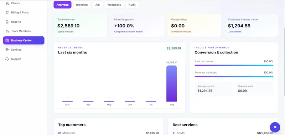The width and height of the screenshot is (285, 135).
Task: Click top customer 'Mohd zaid'
Action: point(69,133)
